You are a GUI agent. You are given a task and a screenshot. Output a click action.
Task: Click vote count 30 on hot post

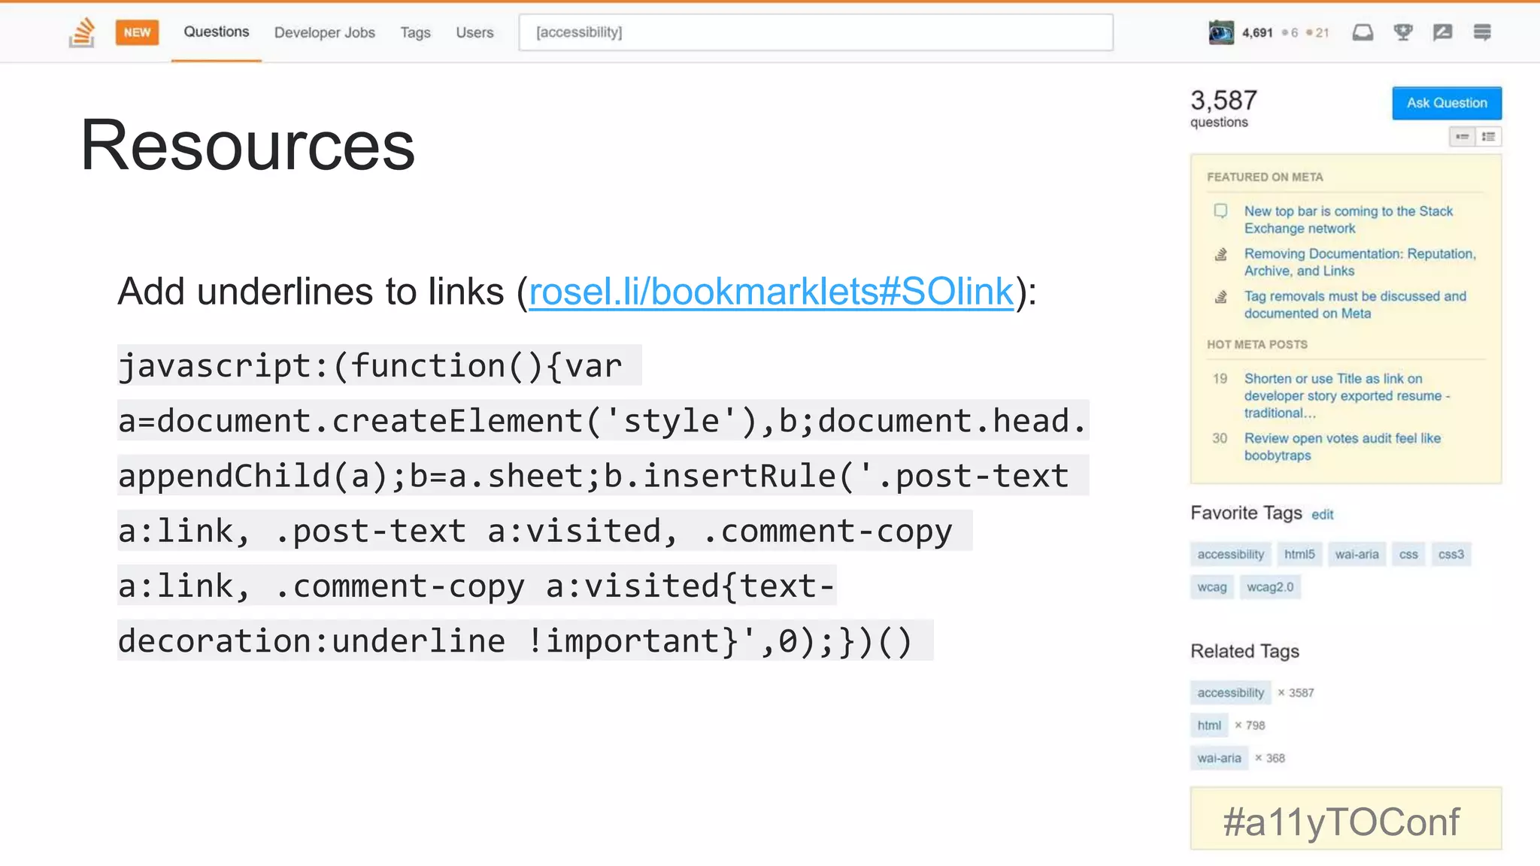point(1220,438)
